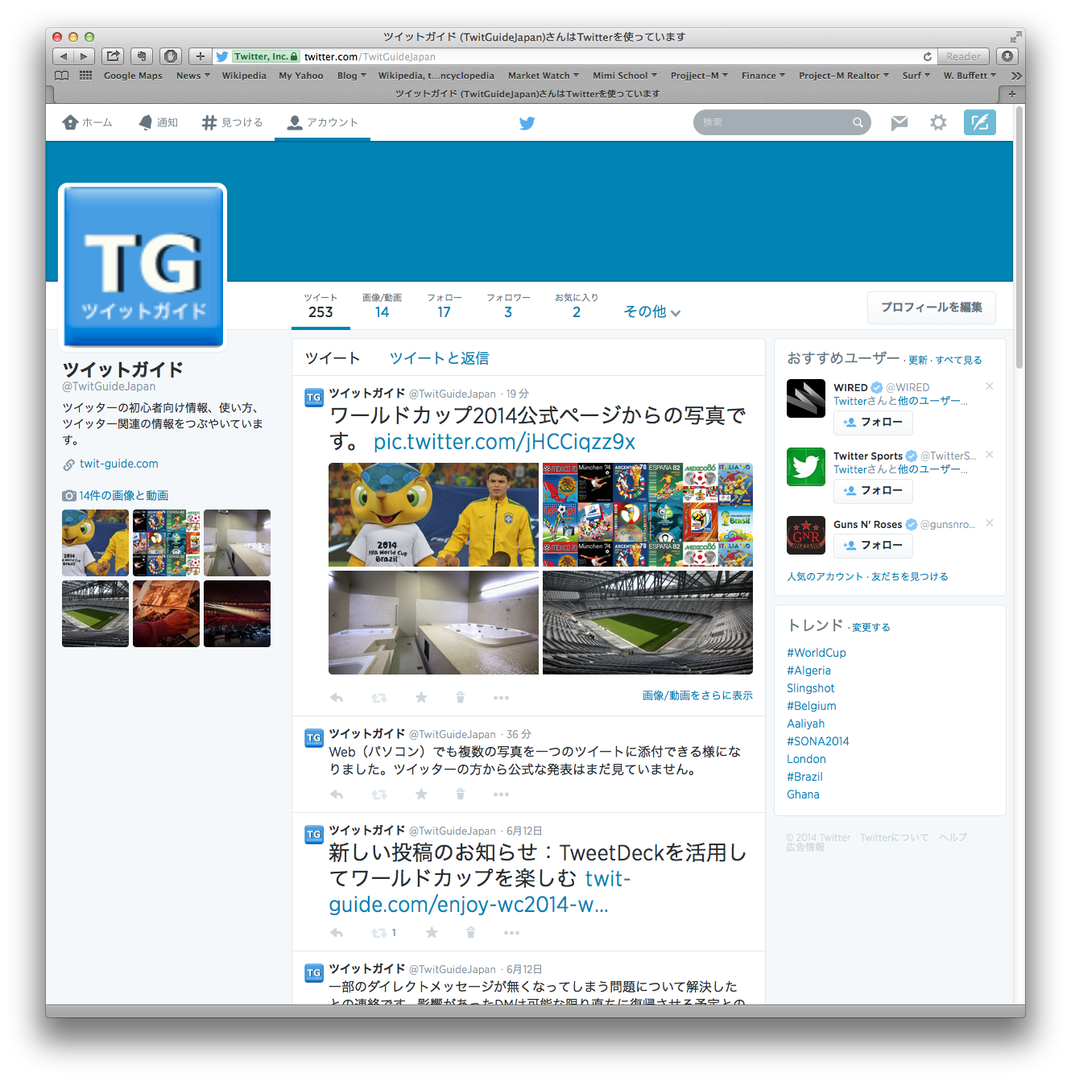
Task: Open the bookmarks book icon
Action: point(61,76)
